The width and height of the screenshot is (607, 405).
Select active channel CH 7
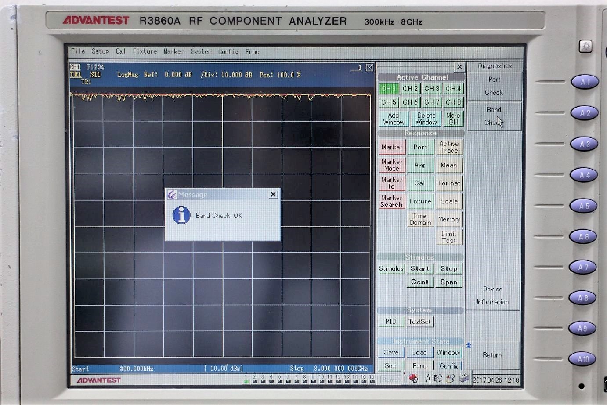432,102
